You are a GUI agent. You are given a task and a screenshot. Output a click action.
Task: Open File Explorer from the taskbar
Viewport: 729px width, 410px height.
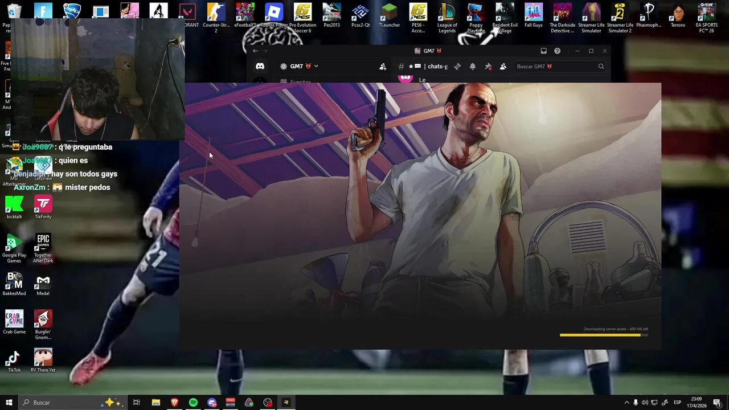(x=155, y=403)
